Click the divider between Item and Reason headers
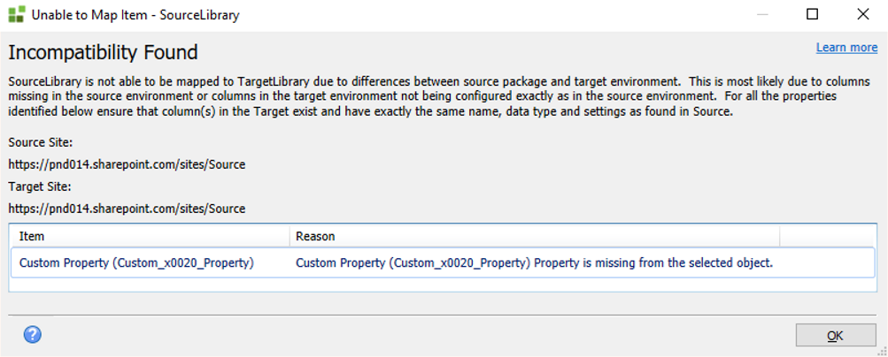 [x=290, y=237]
